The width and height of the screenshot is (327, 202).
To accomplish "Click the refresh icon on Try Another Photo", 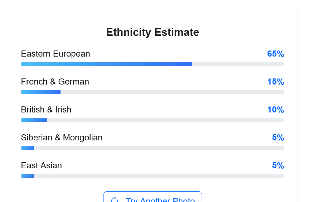I will [115, 200].
